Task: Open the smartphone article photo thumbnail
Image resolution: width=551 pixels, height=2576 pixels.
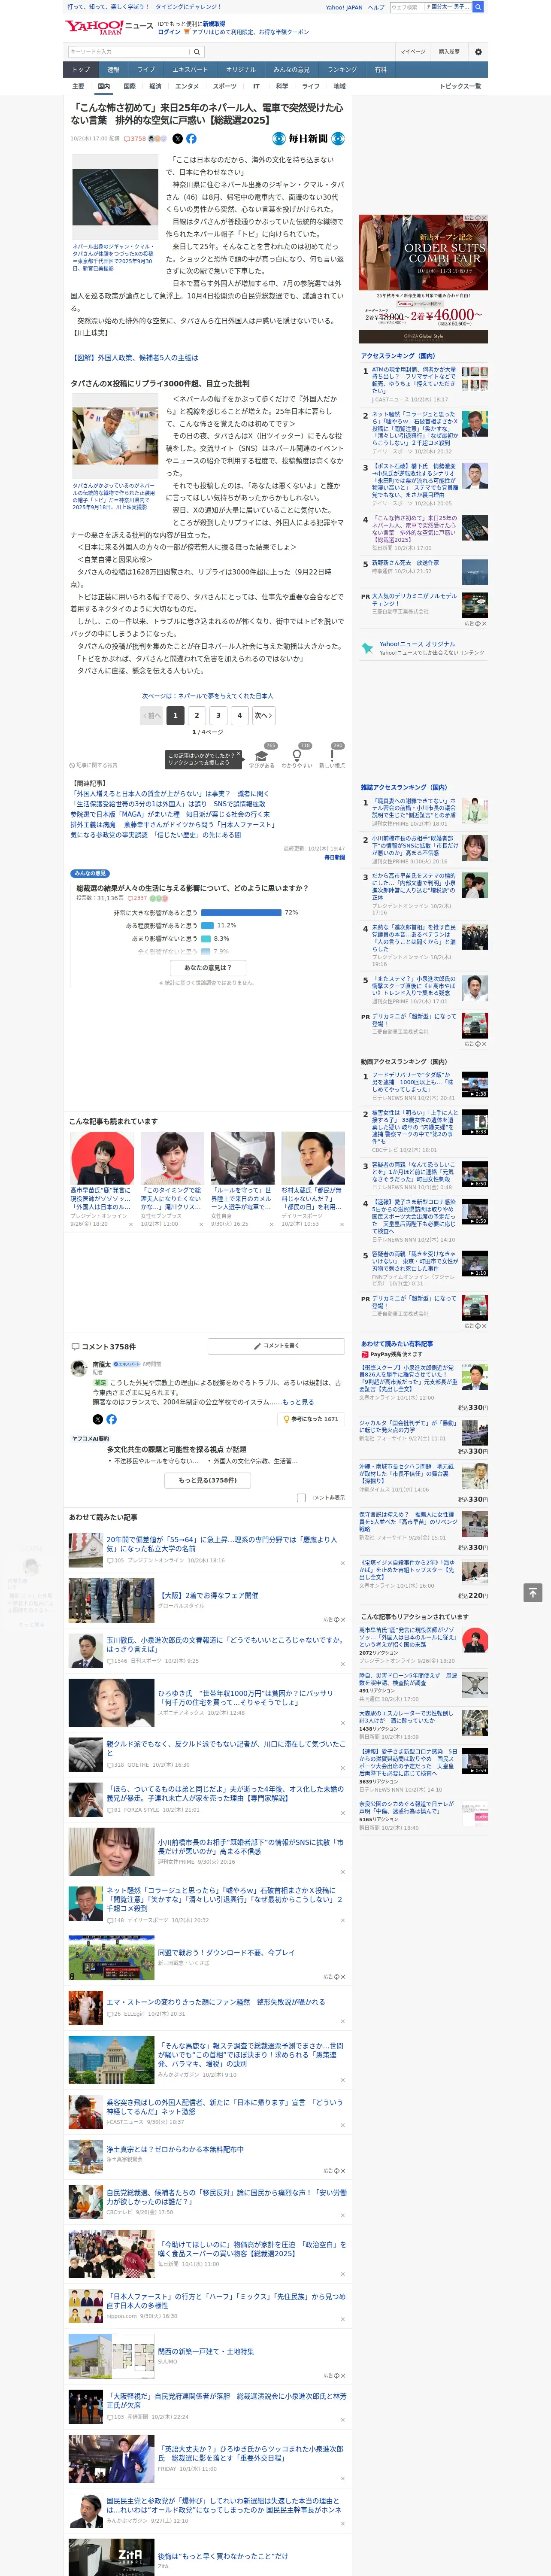Action: pyautogui.click(x=115, y=196)
